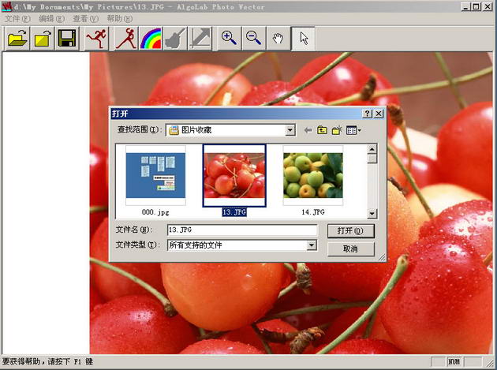Click the 000.jpg file name label
Viewport: 497px width, 370px height.
click(155, 212)
